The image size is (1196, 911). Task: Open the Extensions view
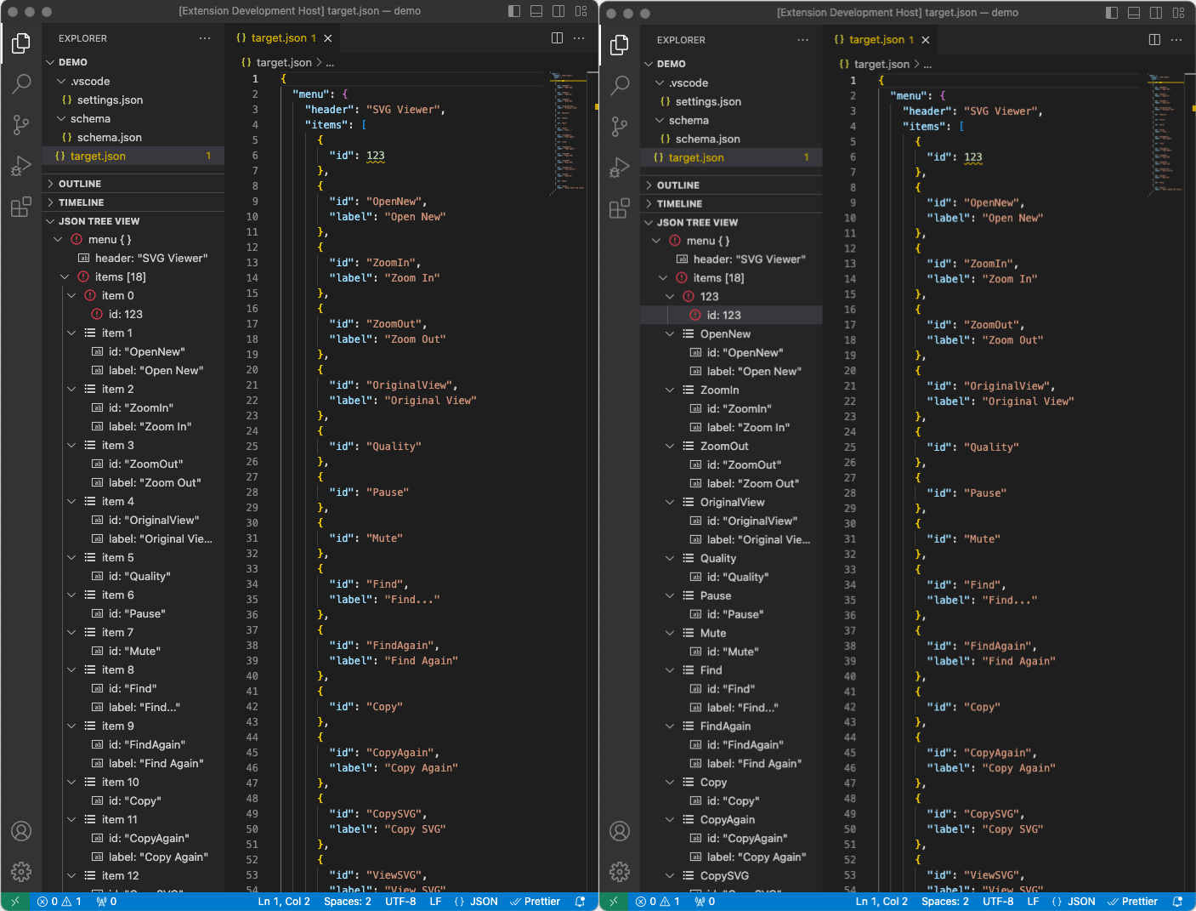tap(20, 207)
